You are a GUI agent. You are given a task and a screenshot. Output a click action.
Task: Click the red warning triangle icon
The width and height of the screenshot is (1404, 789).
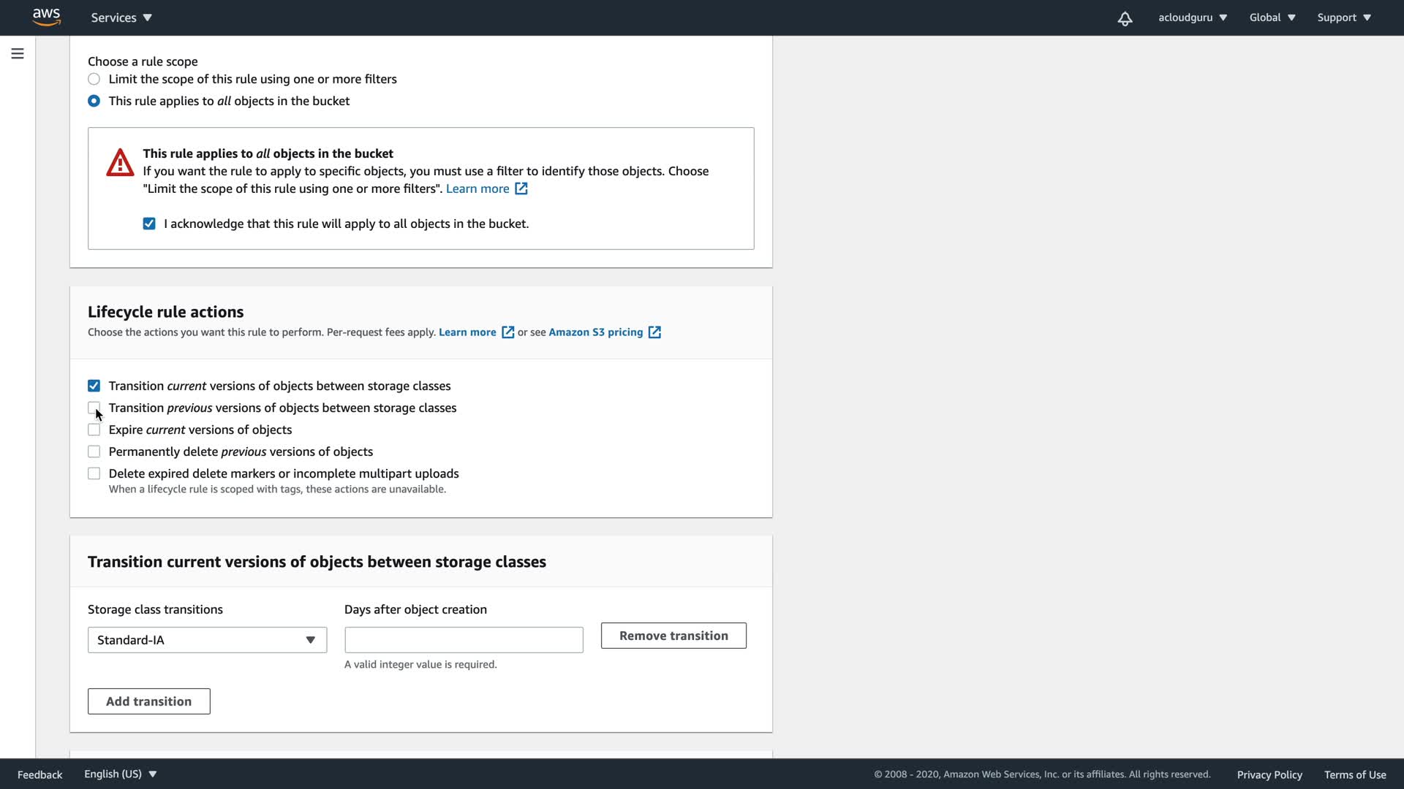[120, 162]
